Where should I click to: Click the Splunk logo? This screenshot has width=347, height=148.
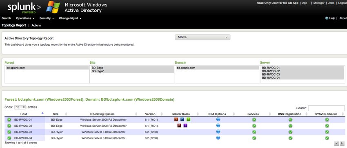[x=24, y=8]
